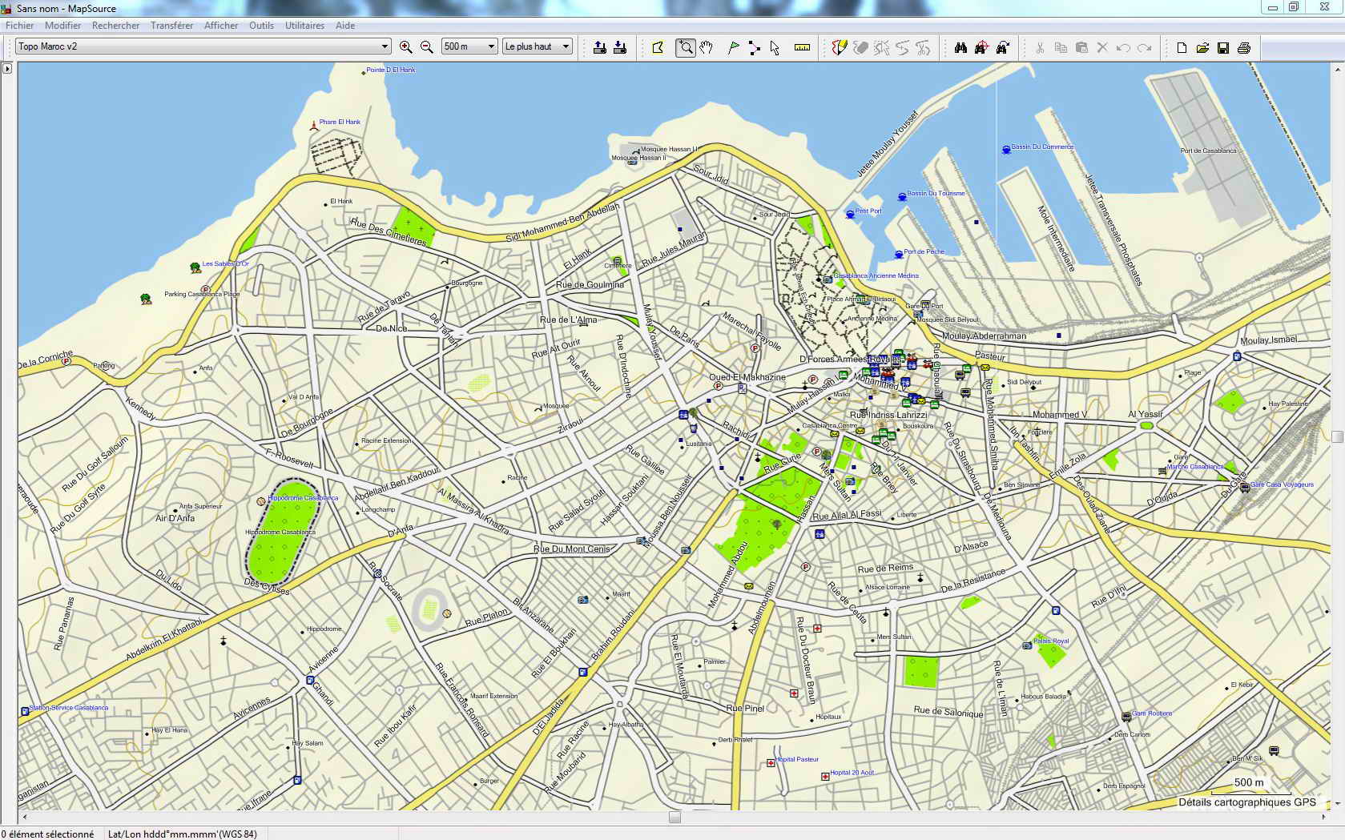Click the 'Port de Casablanca' map label
Image resolution: width=1345 pixels, height=840 pixels.
(1208, 151)
